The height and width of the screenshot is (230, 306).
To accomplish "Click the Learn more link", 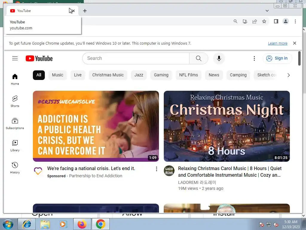I will click(278, 43).
